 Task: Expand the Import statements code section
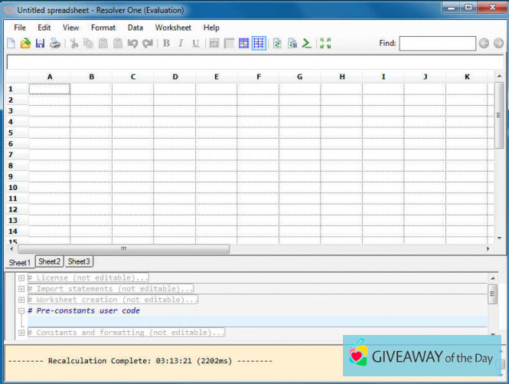pos(21,289)
